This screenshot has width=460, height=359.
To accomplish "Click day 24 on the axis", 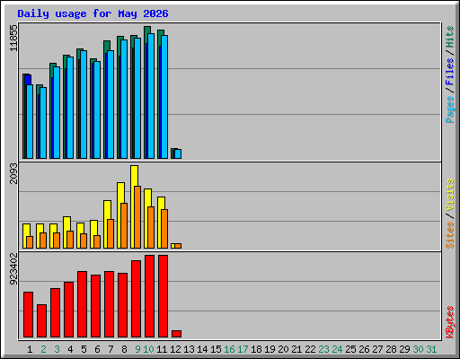I will [337, 349].
